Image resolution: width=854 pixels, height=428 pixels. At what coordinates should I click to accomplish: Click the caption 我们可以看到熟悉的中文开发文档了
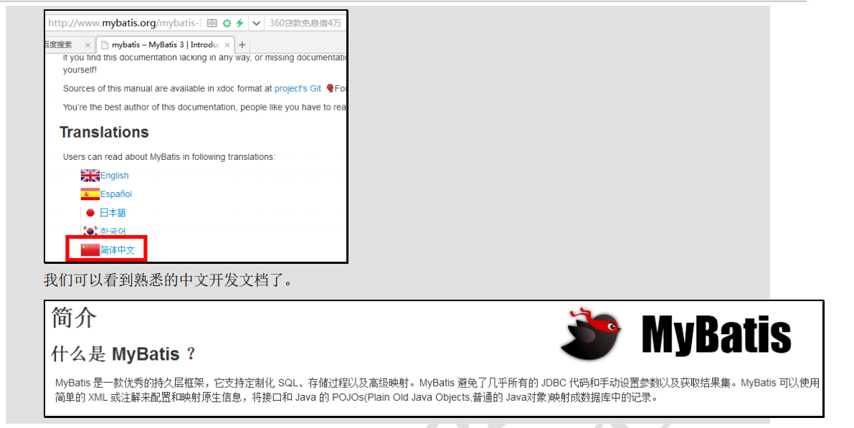(169, 280)
